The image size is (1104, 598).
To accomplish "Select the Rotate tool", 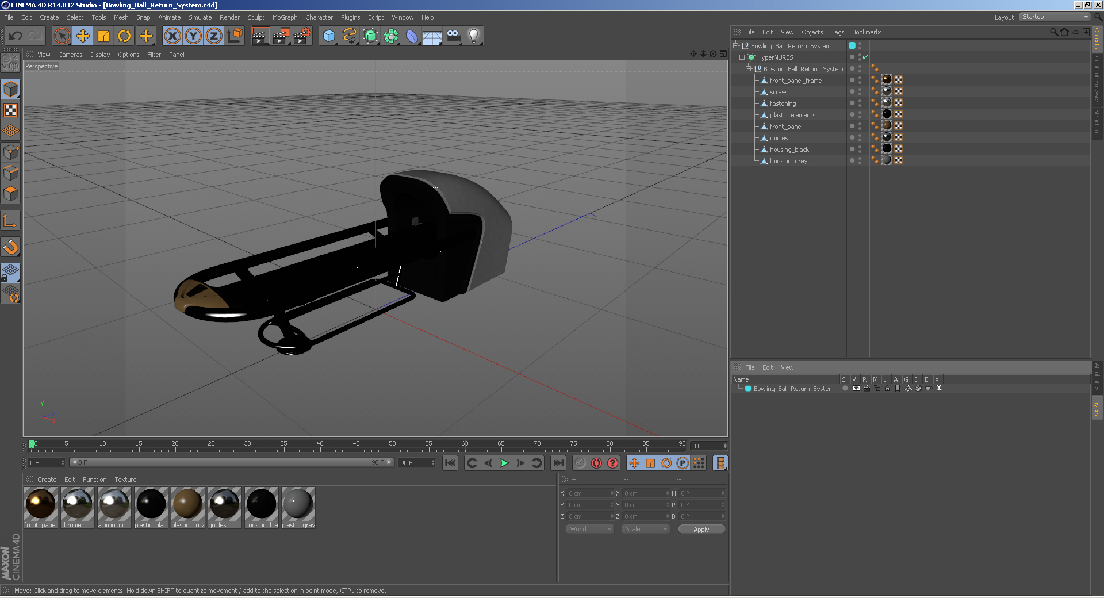I will (x=124, y=36).
